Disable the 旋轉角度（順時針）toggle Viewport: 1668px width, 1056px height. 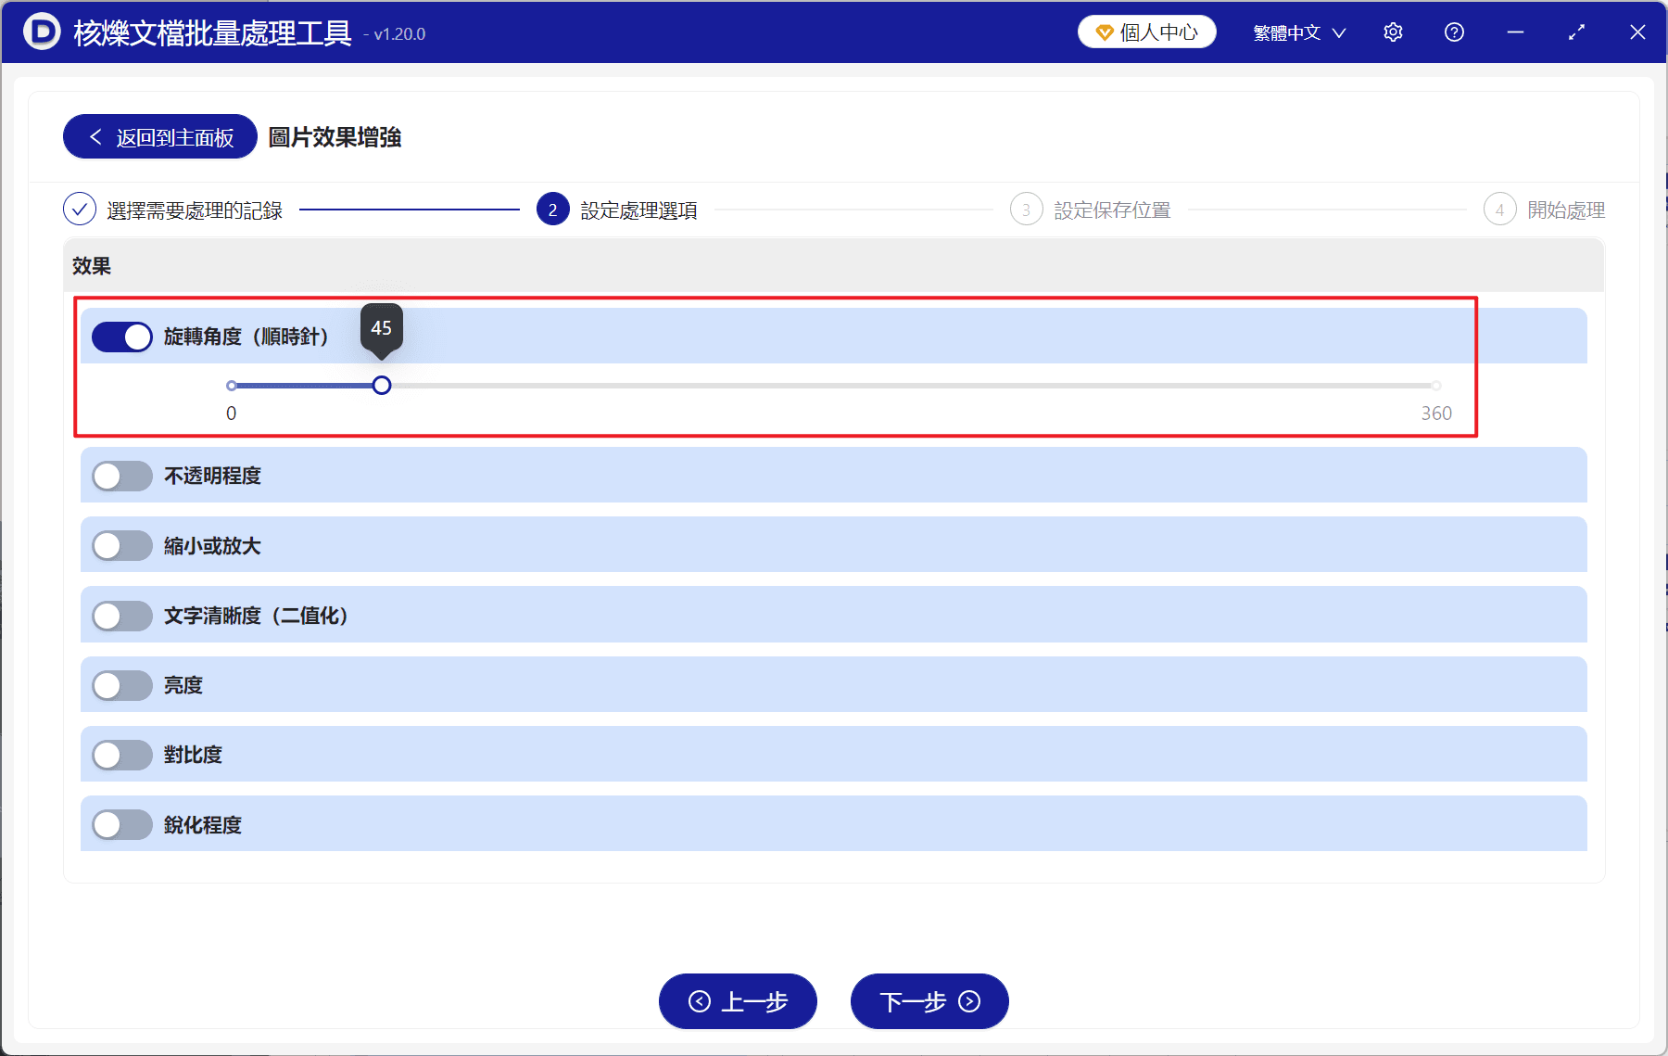(121, 337)
